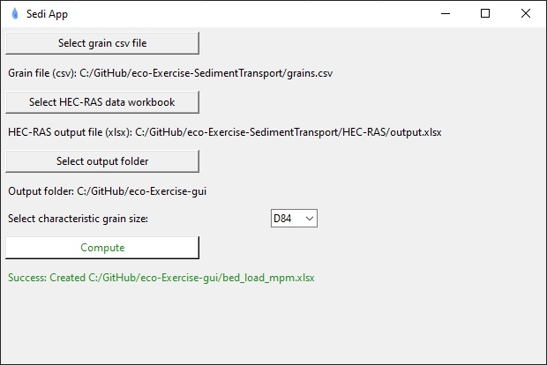Click the HEC-RAS/output.xlsx path text

point(288,132)
